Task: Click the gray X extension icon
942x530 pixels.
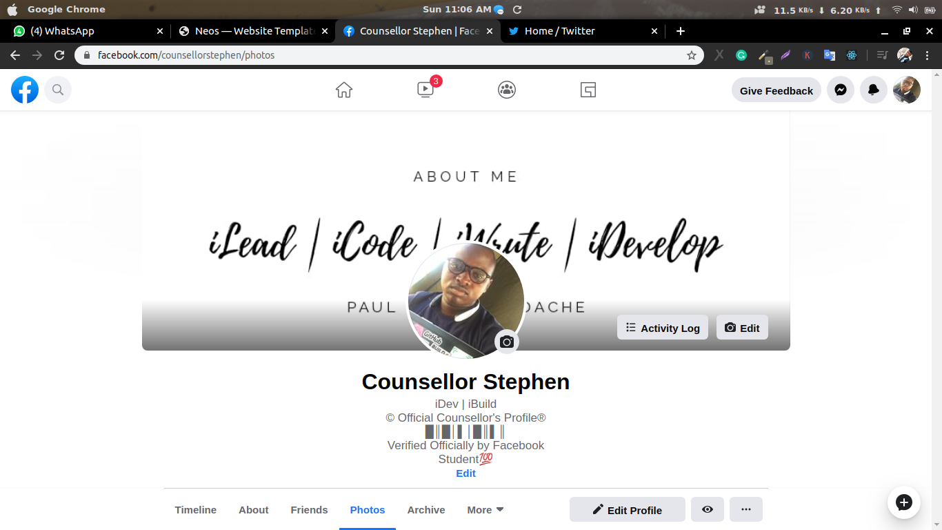Action: (x=719, y=55)
